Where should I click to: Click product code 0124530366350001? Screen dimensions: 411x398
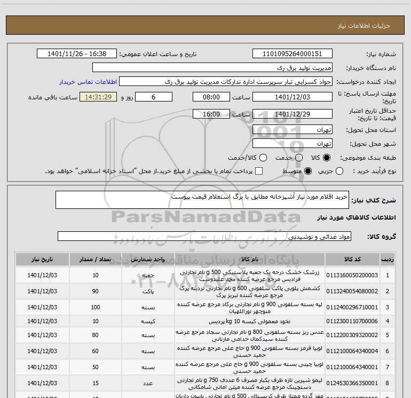click(352, 383)
